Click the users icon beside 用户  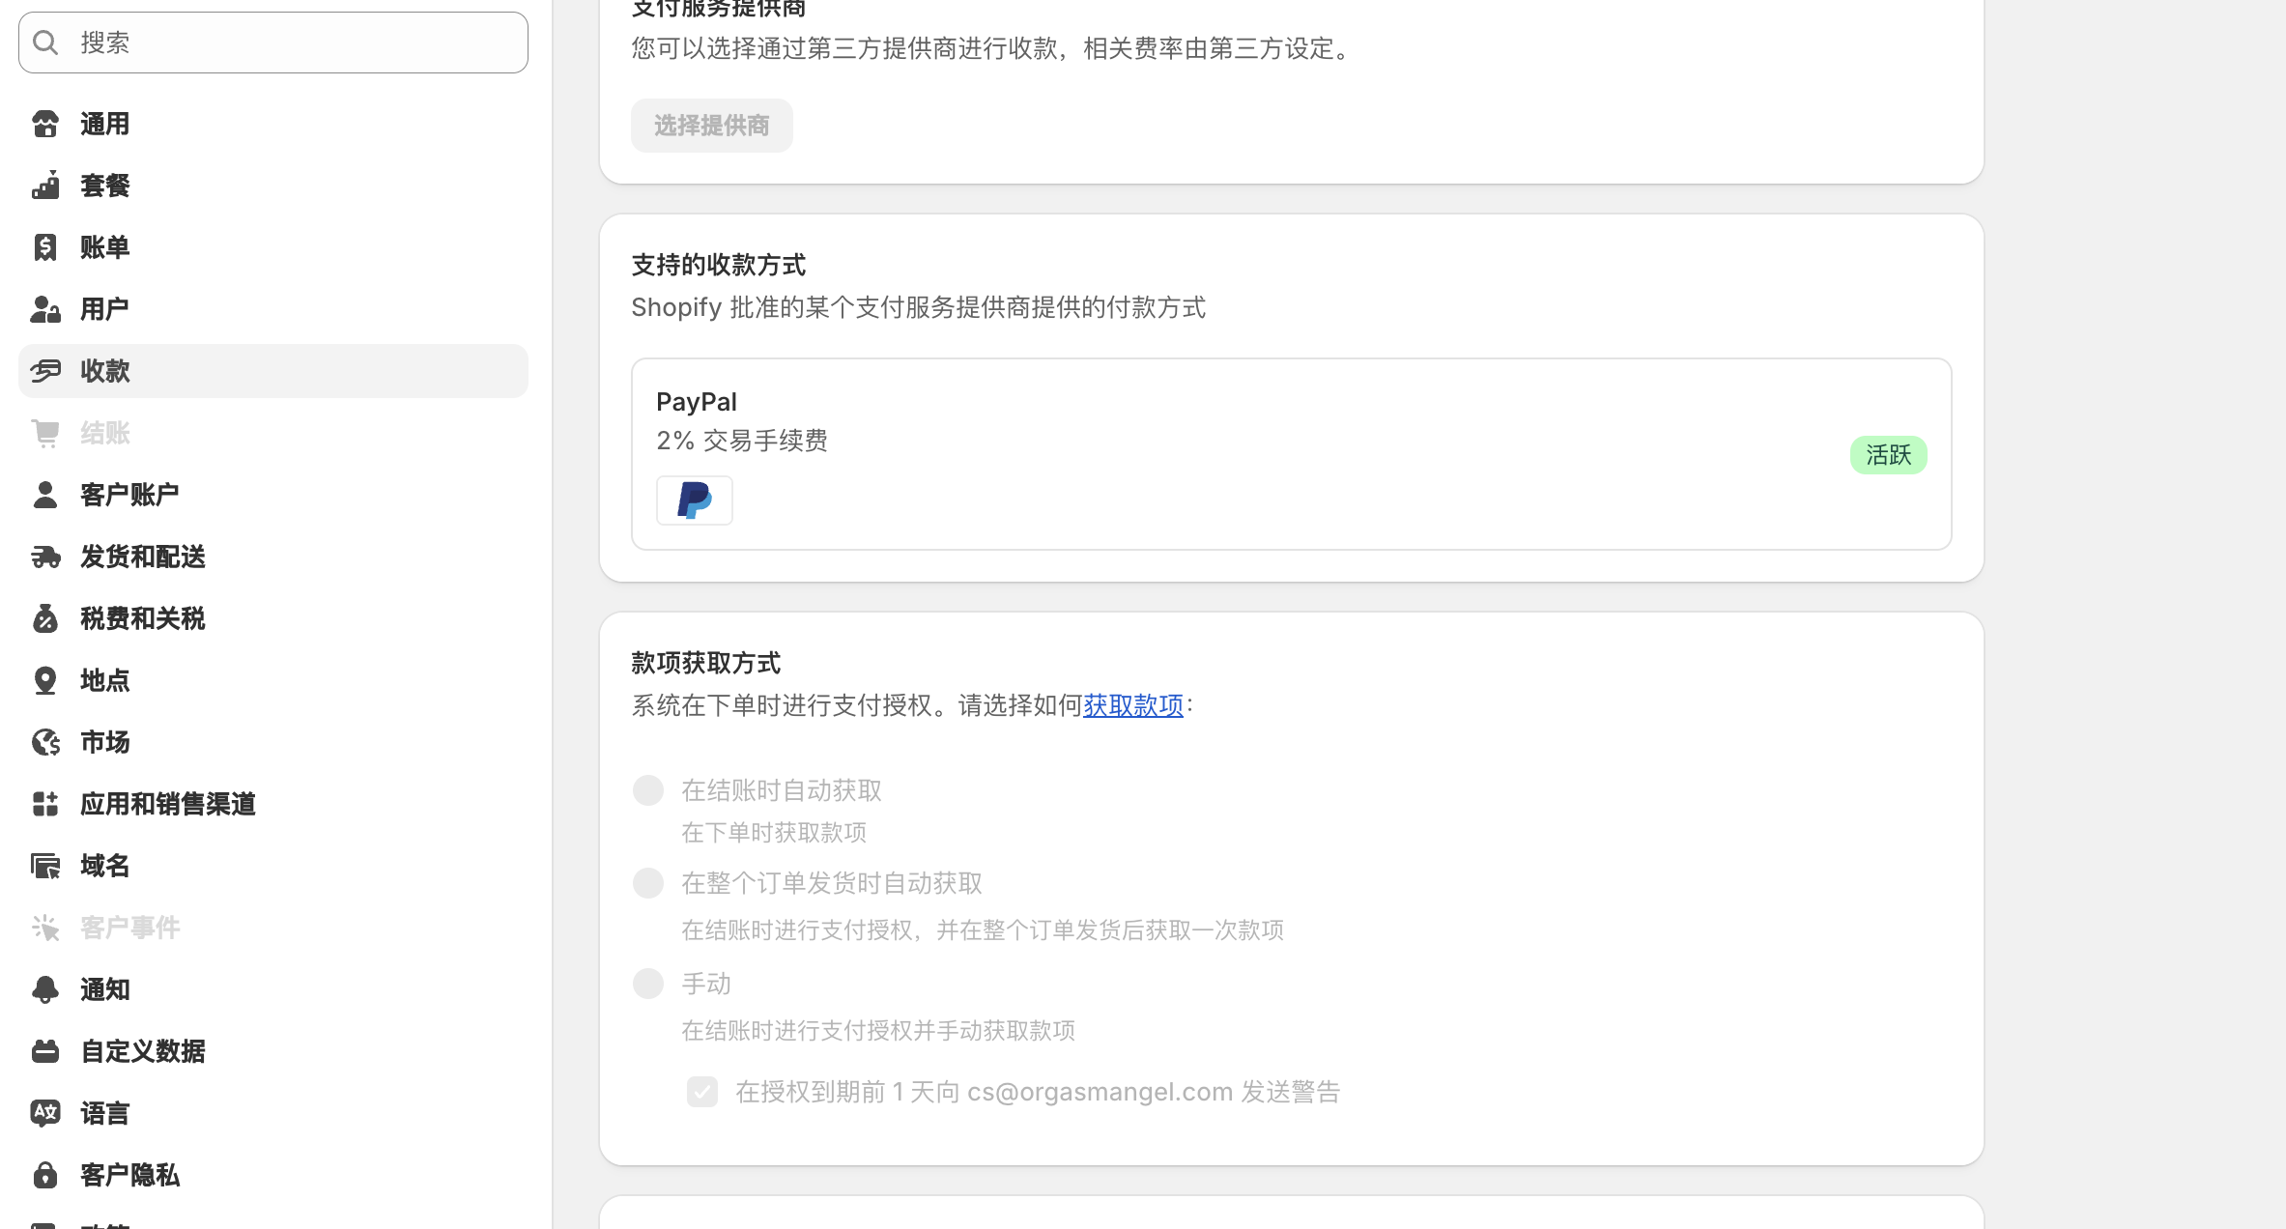pyautogui.click(x=45, y=309)
